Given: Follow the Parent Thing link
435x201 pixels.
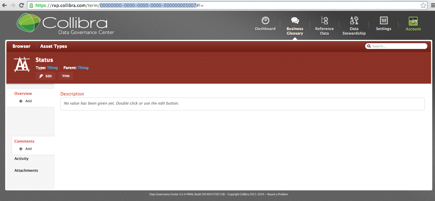Looking at the screenshot, I should 83,68.
